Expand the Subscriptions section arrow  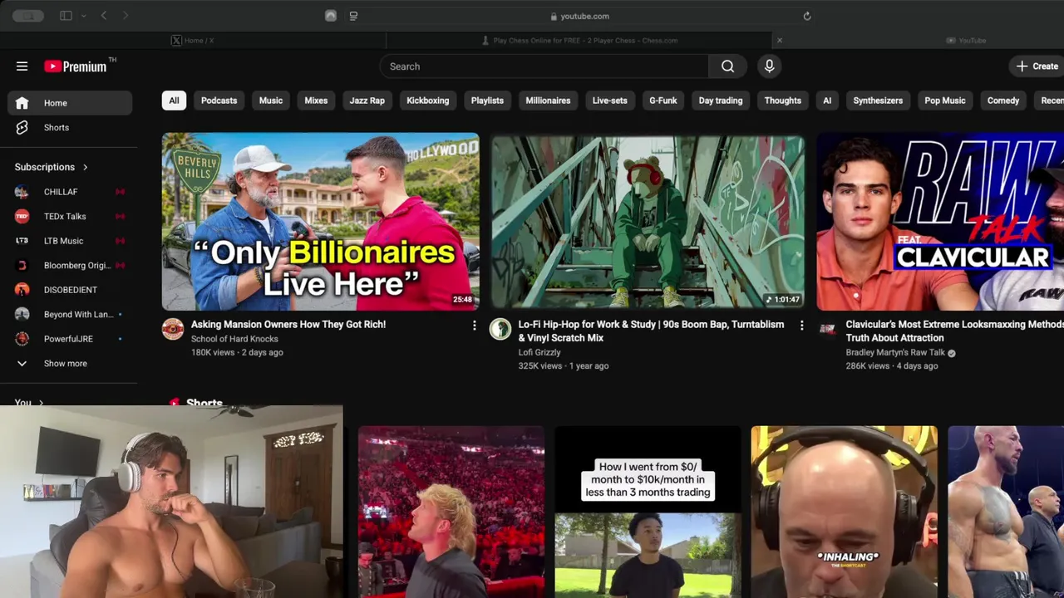[x=85, y=167]
